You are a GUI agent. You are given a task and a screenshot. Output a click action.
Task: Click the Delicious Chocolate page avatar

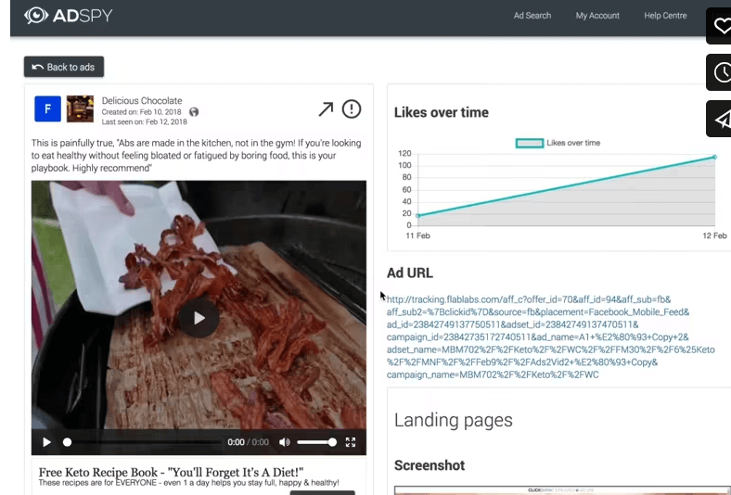(x=80, y=109)
